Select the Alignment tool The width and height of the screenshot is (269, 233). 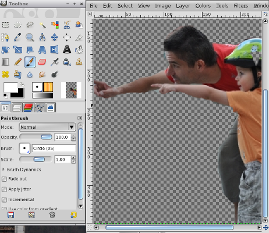click(67, 37)
